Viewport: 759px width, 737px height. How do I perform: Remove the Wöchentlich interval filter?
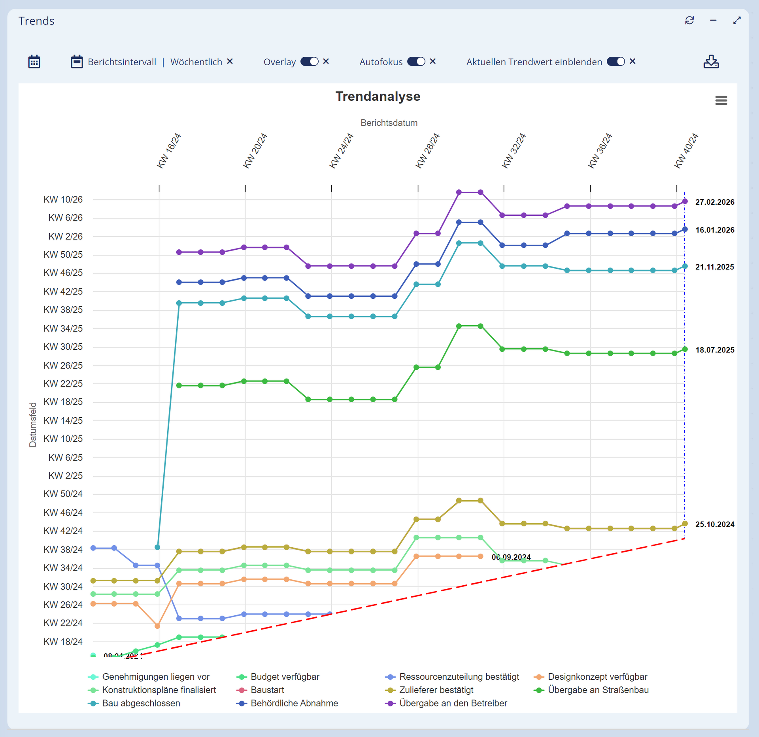tap(230, 62)
